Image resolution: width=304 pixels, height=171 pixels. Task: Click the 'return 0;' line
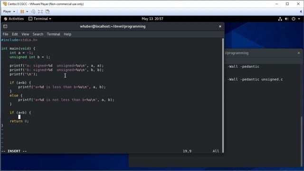point(19,121)
